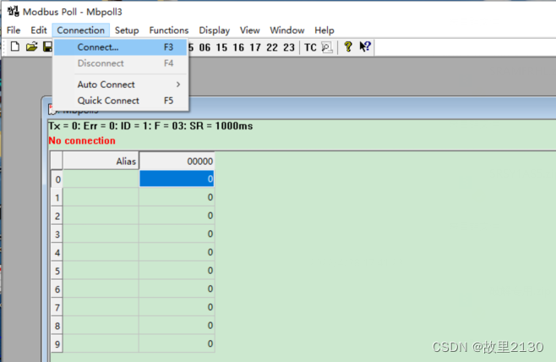The height and width of the screenshot is (362, 556).
Task: Click the New document toolbar icon
Action: 15,47
